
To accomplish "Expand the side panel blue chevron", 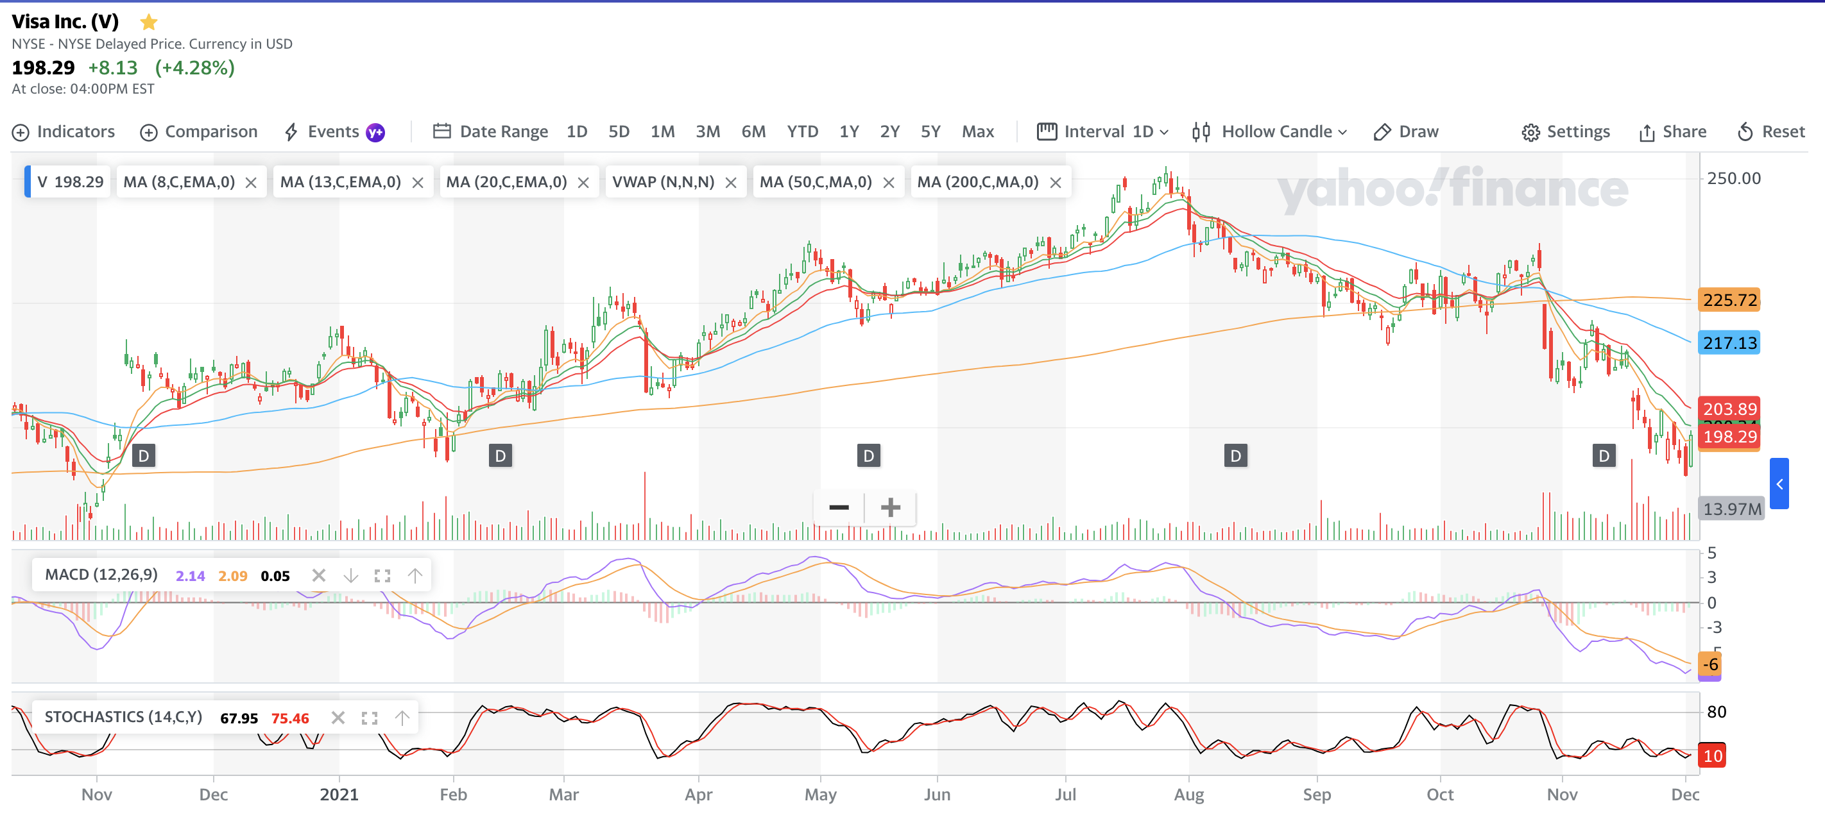I will point(1778,484).
